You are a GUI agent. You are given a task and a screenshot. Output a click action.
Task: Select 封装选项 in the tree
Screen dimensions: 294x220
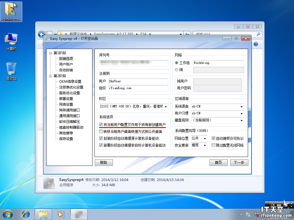coord(66,58)
